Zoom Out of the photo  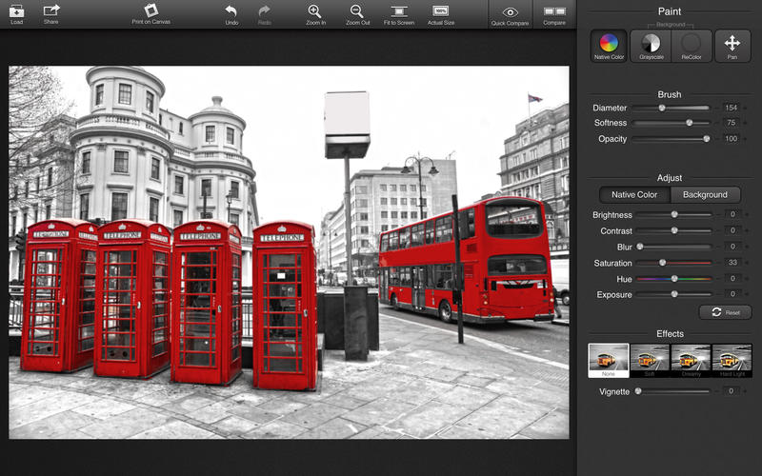pyautogui.click(x=357, y=12)
